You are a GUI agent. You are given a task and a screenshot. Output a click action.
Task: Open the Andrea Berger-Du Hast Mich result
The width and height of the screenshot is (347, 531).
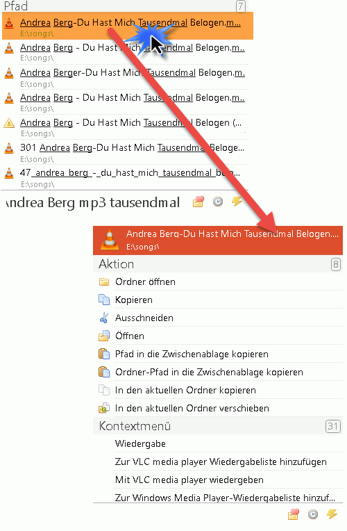point(125,77)
